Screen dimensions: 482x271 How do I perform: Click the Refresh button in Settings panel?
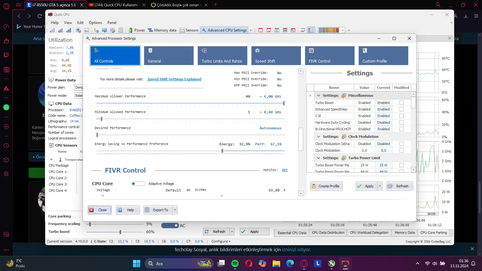(400, 186)
